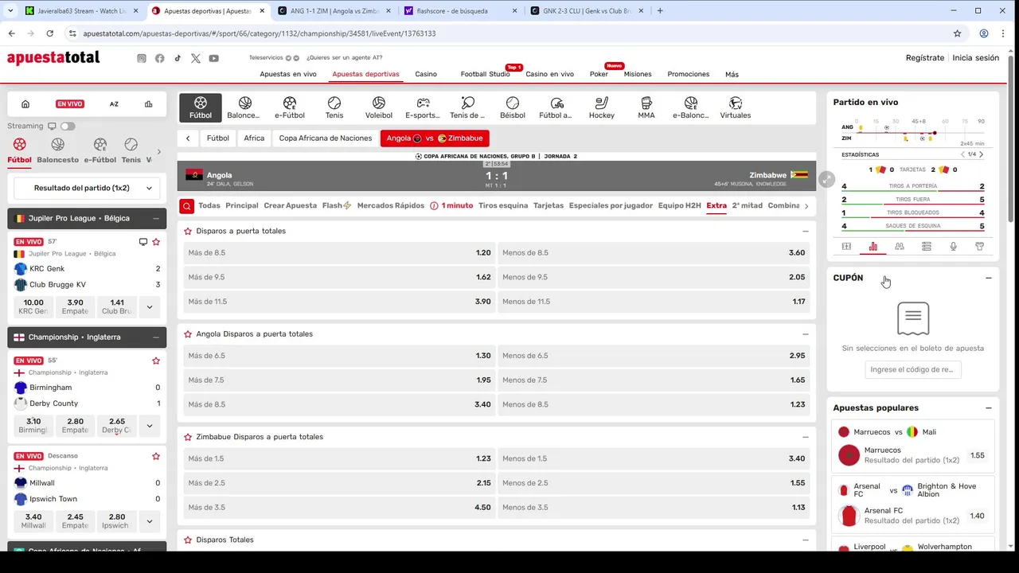Star the Millwall vs Ipswich Town match
Screen dimensions: 1019x573
coord(156,456)
